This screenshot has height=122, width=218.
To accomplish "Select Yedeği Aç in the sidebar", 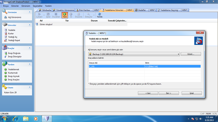I will [x=13, y=37].
